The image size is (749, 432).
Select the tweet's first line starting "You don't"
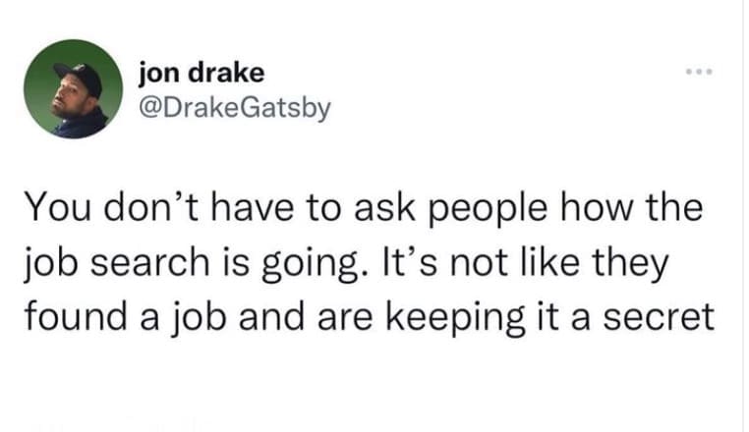(364, 210)
